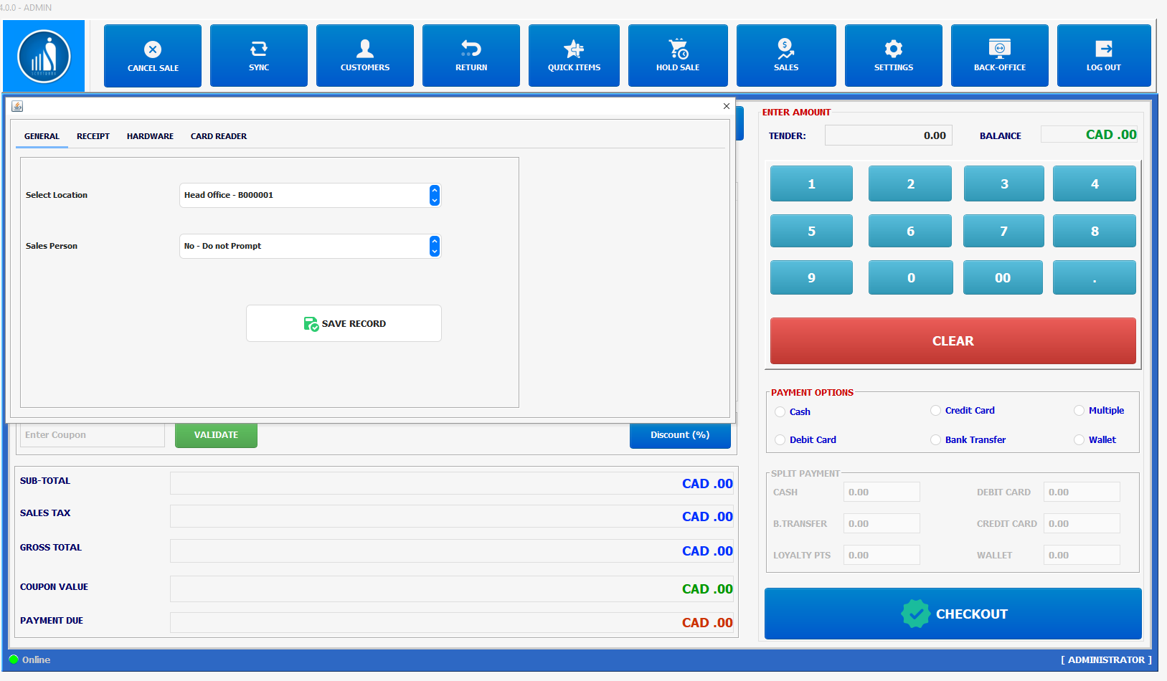
Task: Click the Enter Coupon field
Action: click(92, 435)
